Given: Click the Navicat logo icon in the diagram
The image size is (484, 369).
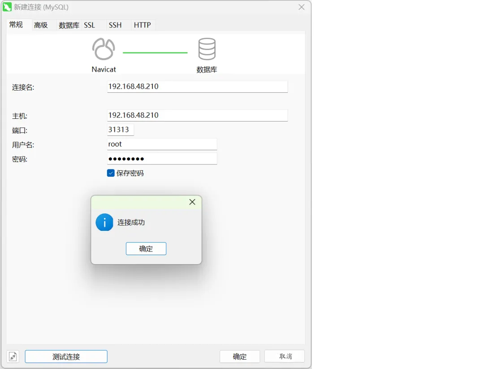Looking at the screenshot, I should coord(104,49).
